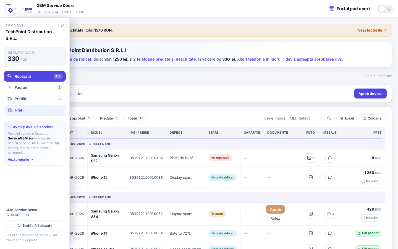This screenshot has height=249, width=398.
Task: Refuse the Samsung Galaxy A54 quote with Refuz
Action: (x=275, y=219)
